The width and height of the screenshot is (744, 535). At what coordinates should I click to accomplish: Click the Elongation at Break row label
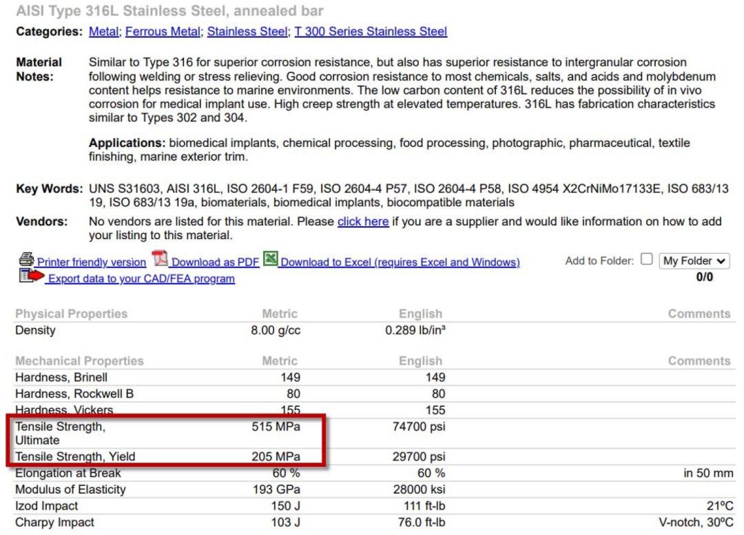[68, 473]
